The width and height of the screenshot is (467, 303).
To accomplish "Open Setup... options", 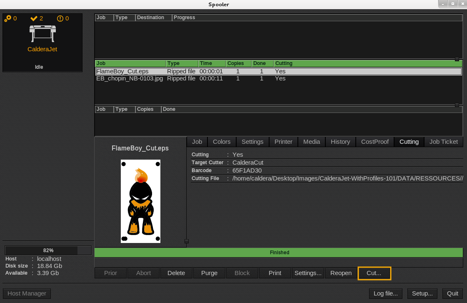I will click(422, 293).
